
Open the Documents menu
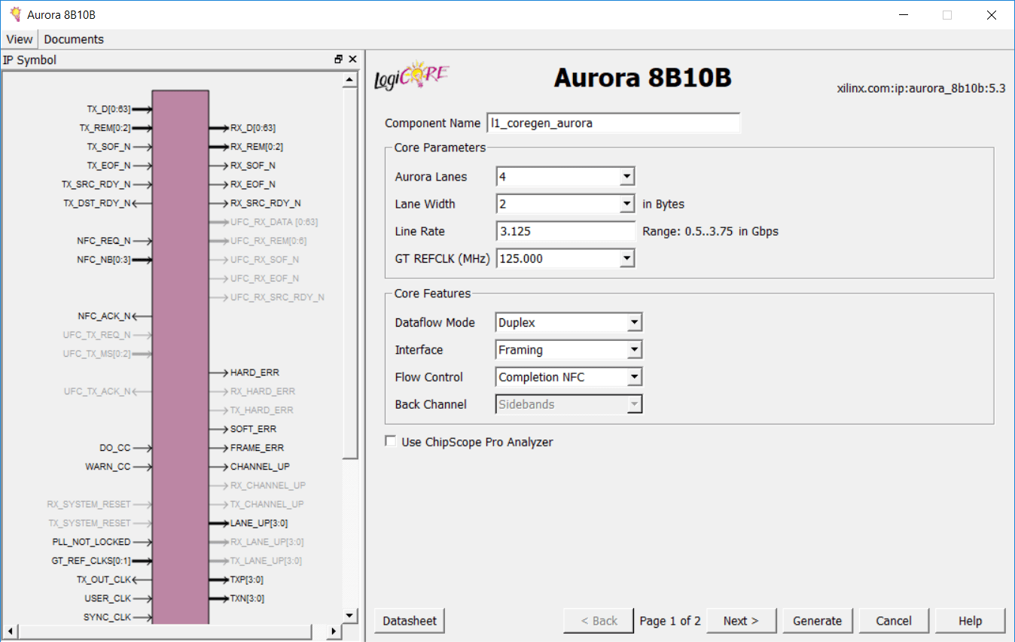point(73,39)
